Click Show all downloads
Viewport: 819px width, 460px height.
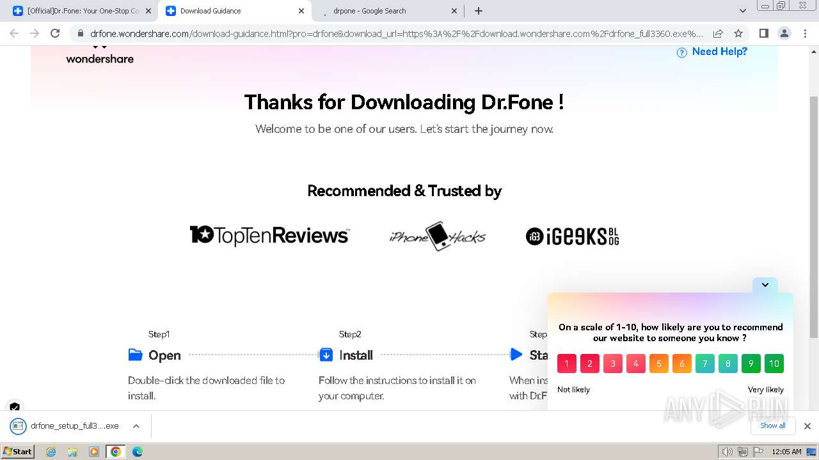point(773,425)
